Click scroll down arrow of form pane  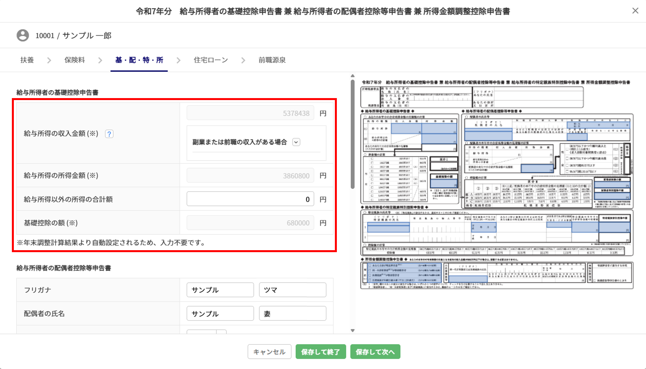point(352,330)
